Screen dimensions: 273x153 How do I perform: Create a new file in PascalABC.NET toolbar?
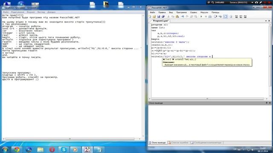coord(150,17)
